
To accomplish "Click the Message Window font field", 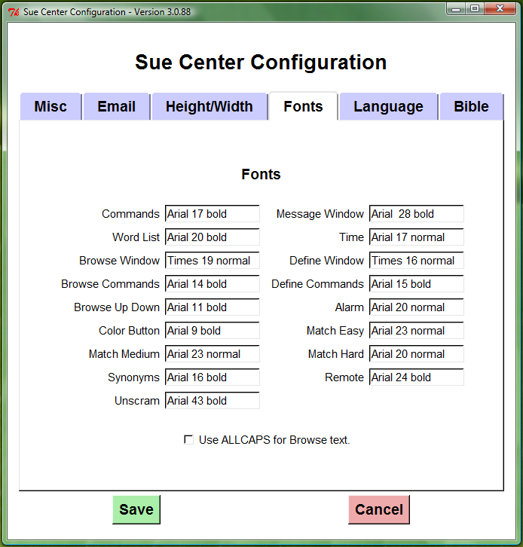I will (x=416, y=214).
